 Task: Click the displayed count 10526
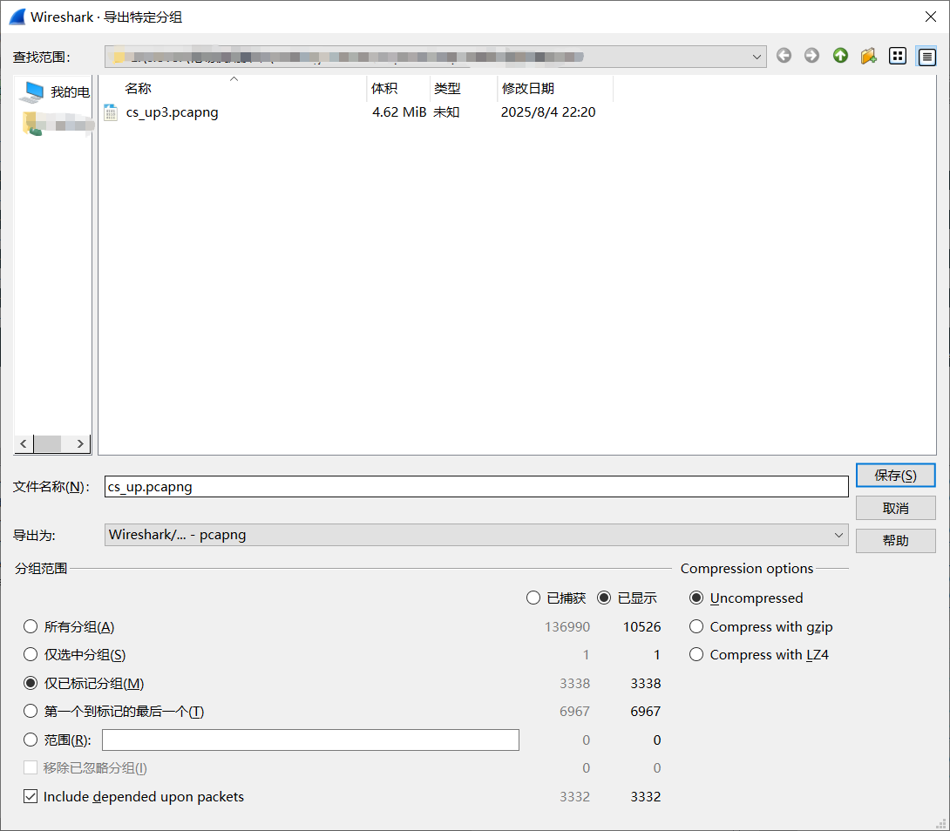pos(641,626)
